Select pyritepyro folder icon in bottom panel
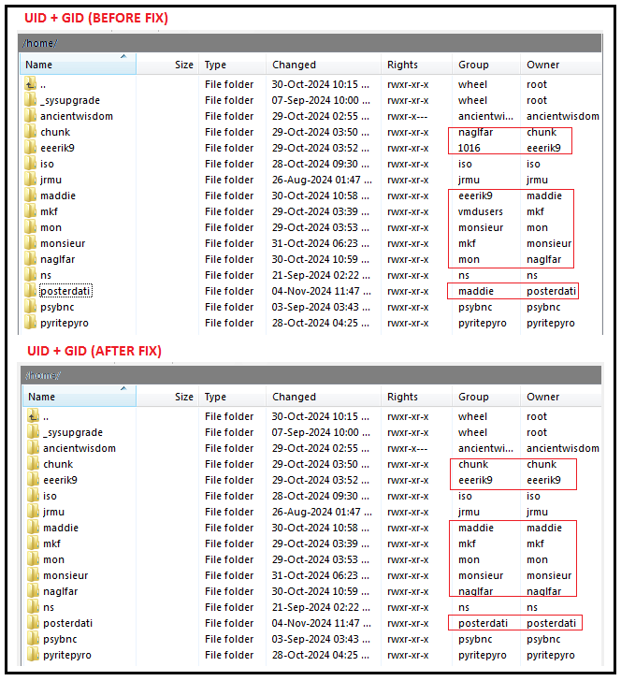The height and width of the screenshot is (681, 621). [x=33, y=655]
